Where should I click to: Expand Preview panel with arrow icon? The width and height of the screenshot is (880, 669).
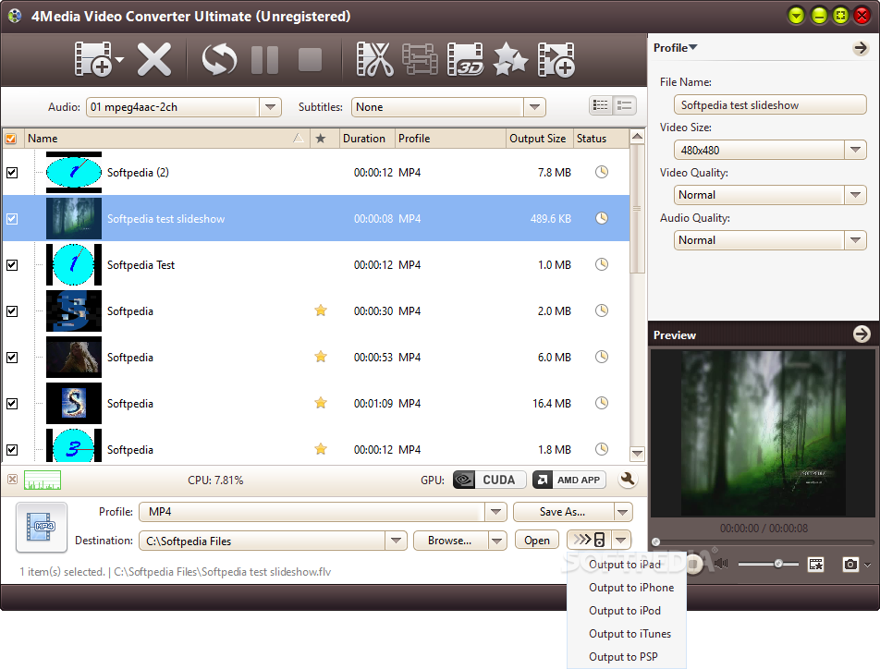coord(862,334)
